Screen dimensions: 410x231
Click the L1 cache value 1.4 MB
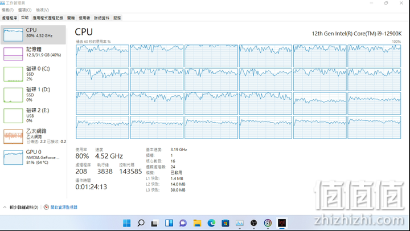177,179
